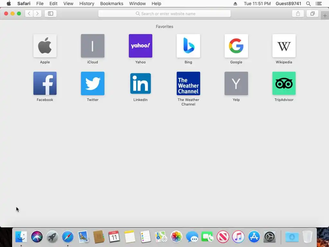Open the Apple favorite tile
This screenshot has width=329, height=247.
(45, 46)
